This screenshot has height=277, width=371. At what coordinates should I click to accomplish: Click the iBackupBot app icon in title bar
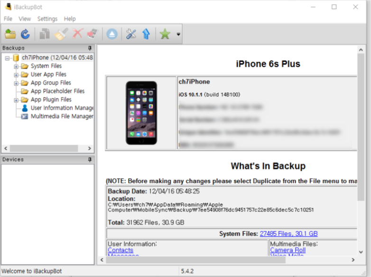coord(8,7)
